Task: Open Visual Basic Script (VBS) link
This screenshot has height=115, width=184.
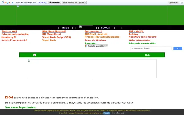Action: tap(56, 37)
